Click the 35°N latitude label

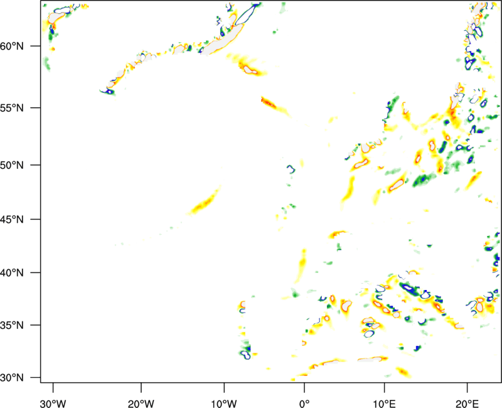click(x=12, y=325)
